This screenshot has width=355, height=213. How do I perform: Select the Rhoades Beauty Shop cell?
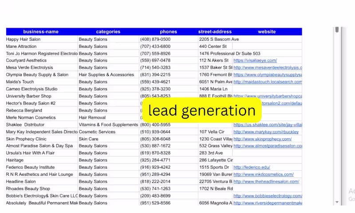click(42, 189)
